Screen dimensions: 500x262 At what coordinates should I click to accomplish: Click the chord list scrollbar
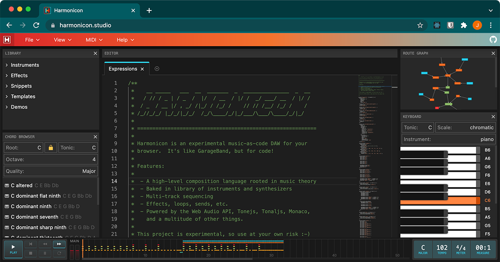point(98,191)
